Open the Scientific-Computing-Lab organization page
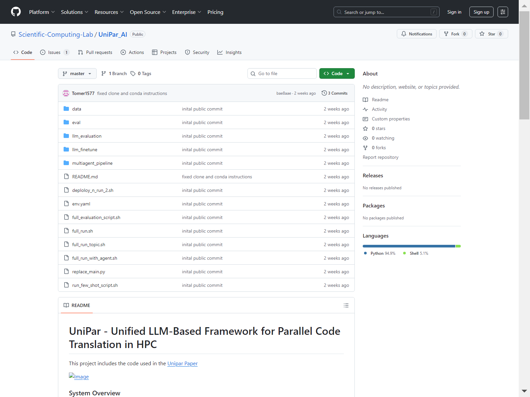The width and height of the screenshot is (530, 397). pyautogui.click(x=56, y=34)
